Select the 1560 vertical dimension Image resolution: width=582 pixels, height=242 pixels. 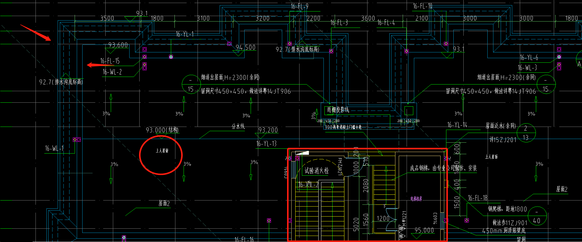(366, 220)
